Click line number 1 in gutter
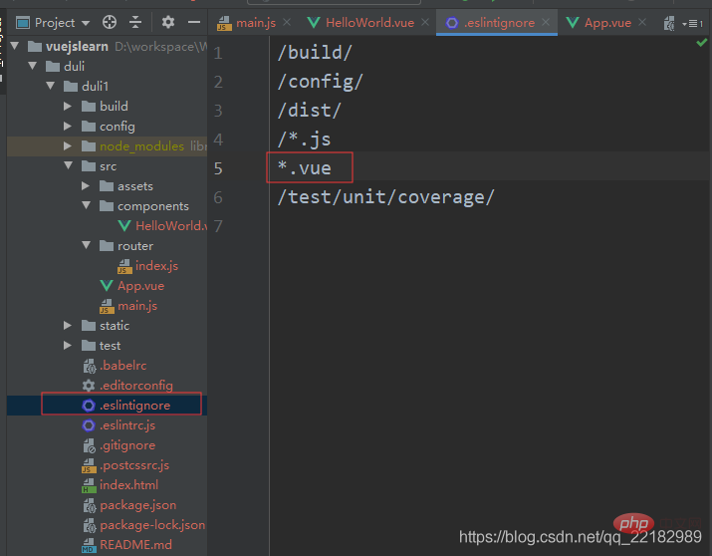Image resolution: width=712 pixels, height=556 pixels. click(x=218, y=53)
